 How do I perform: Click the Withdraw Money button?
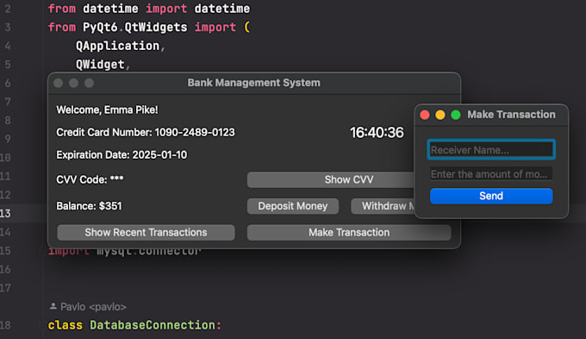coord(383,206)
